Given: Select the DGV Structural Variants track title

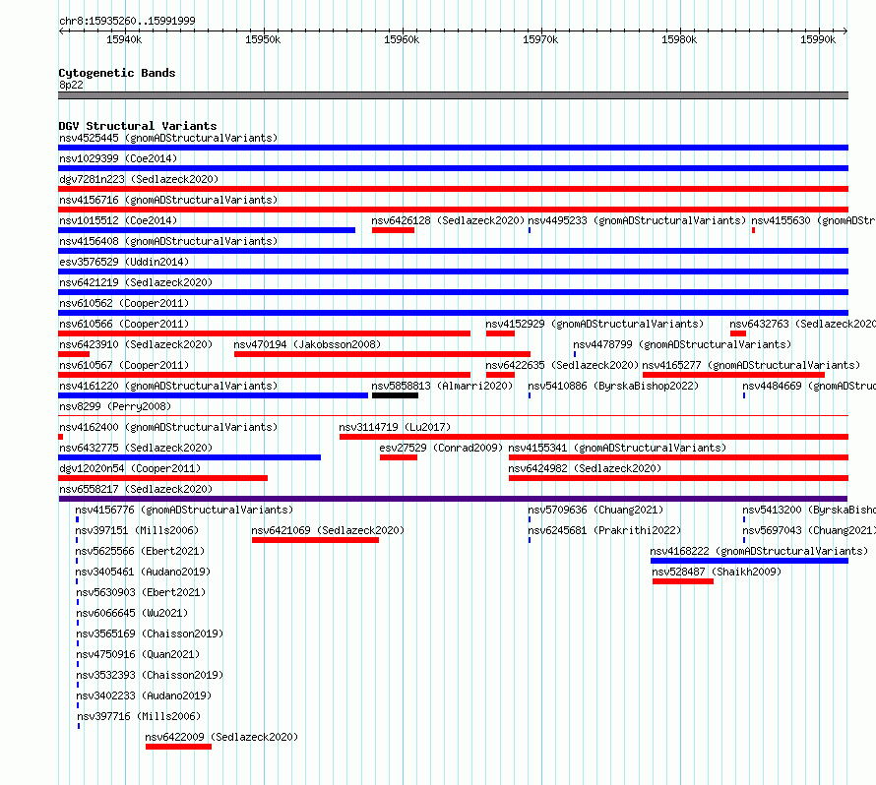Looking at the screenshot, I should click(x=138, y=126).
